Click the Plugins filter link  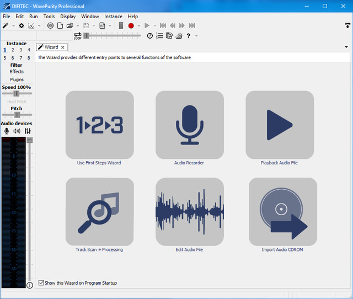17,79
